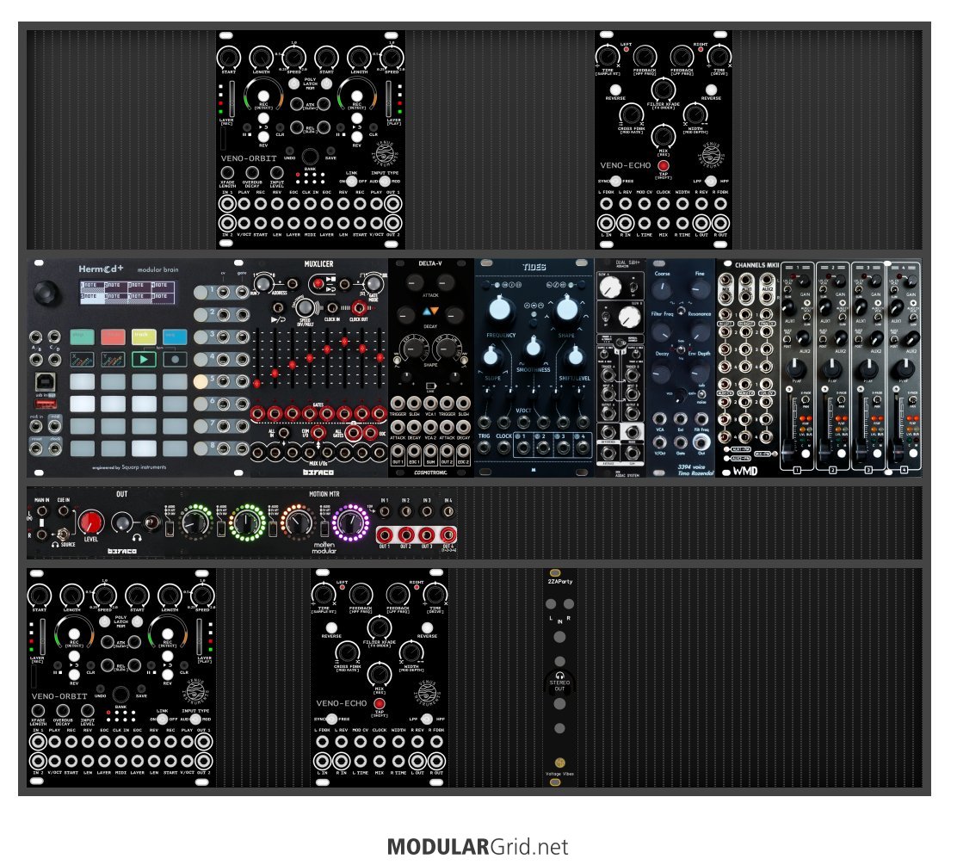Click the Tides CLOCK input jack
957x865 pixels.
(503, 447)
